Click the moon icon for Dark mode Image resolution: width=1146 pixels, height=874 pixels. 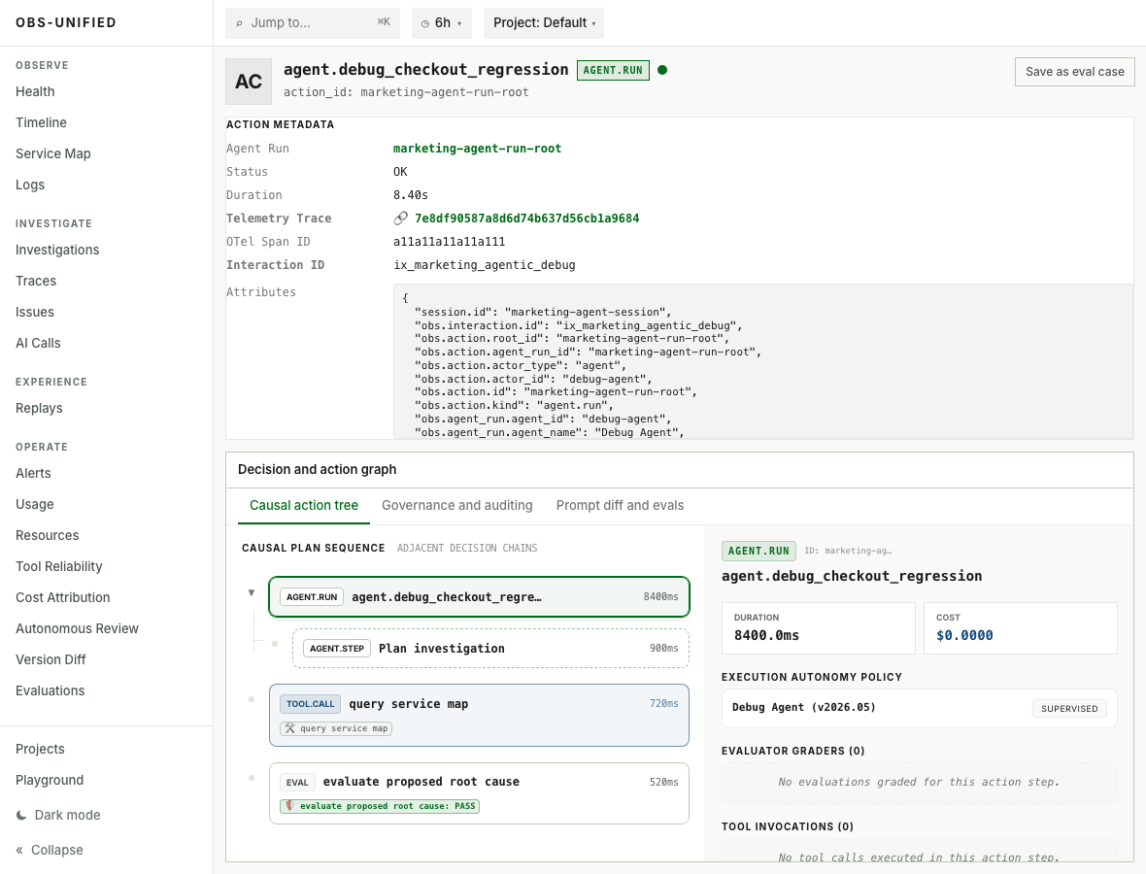point(21,815)
